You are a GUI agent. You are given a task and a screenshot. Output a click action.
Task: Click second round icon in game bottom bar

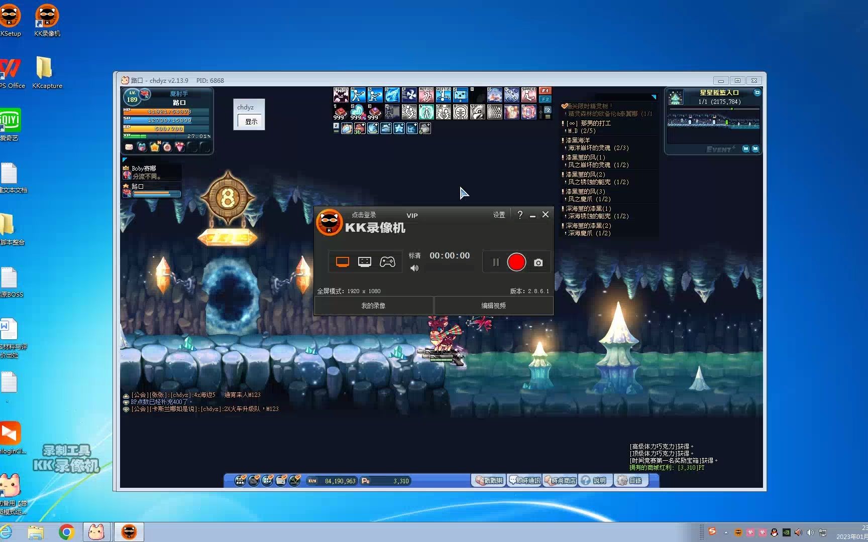254,480
